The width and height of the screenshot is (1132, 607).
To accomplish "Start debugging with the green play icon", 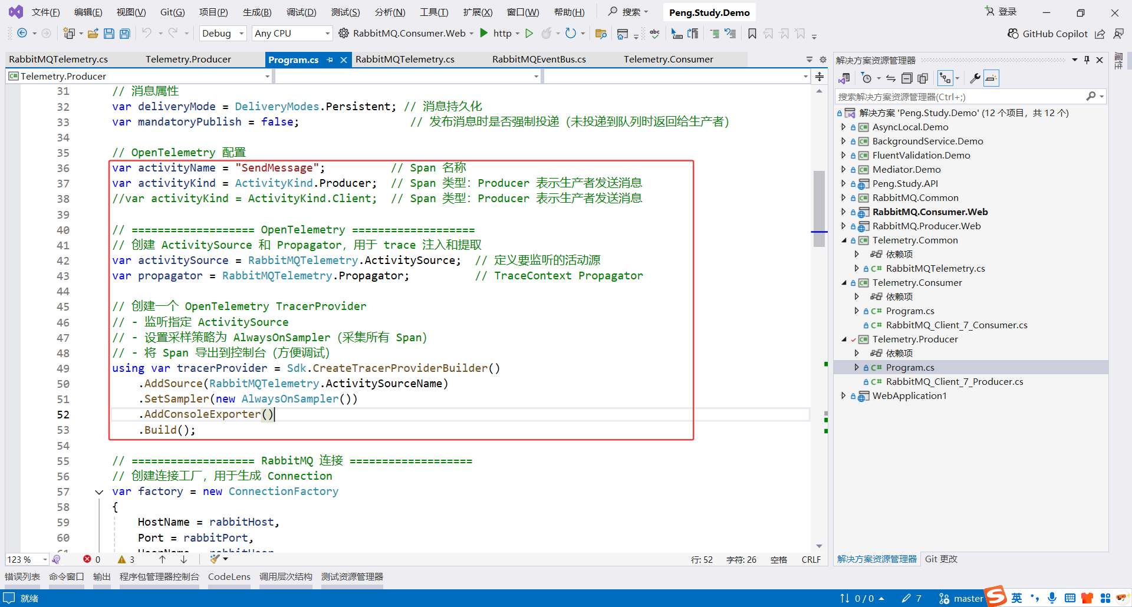I will (x=484, y=33).
